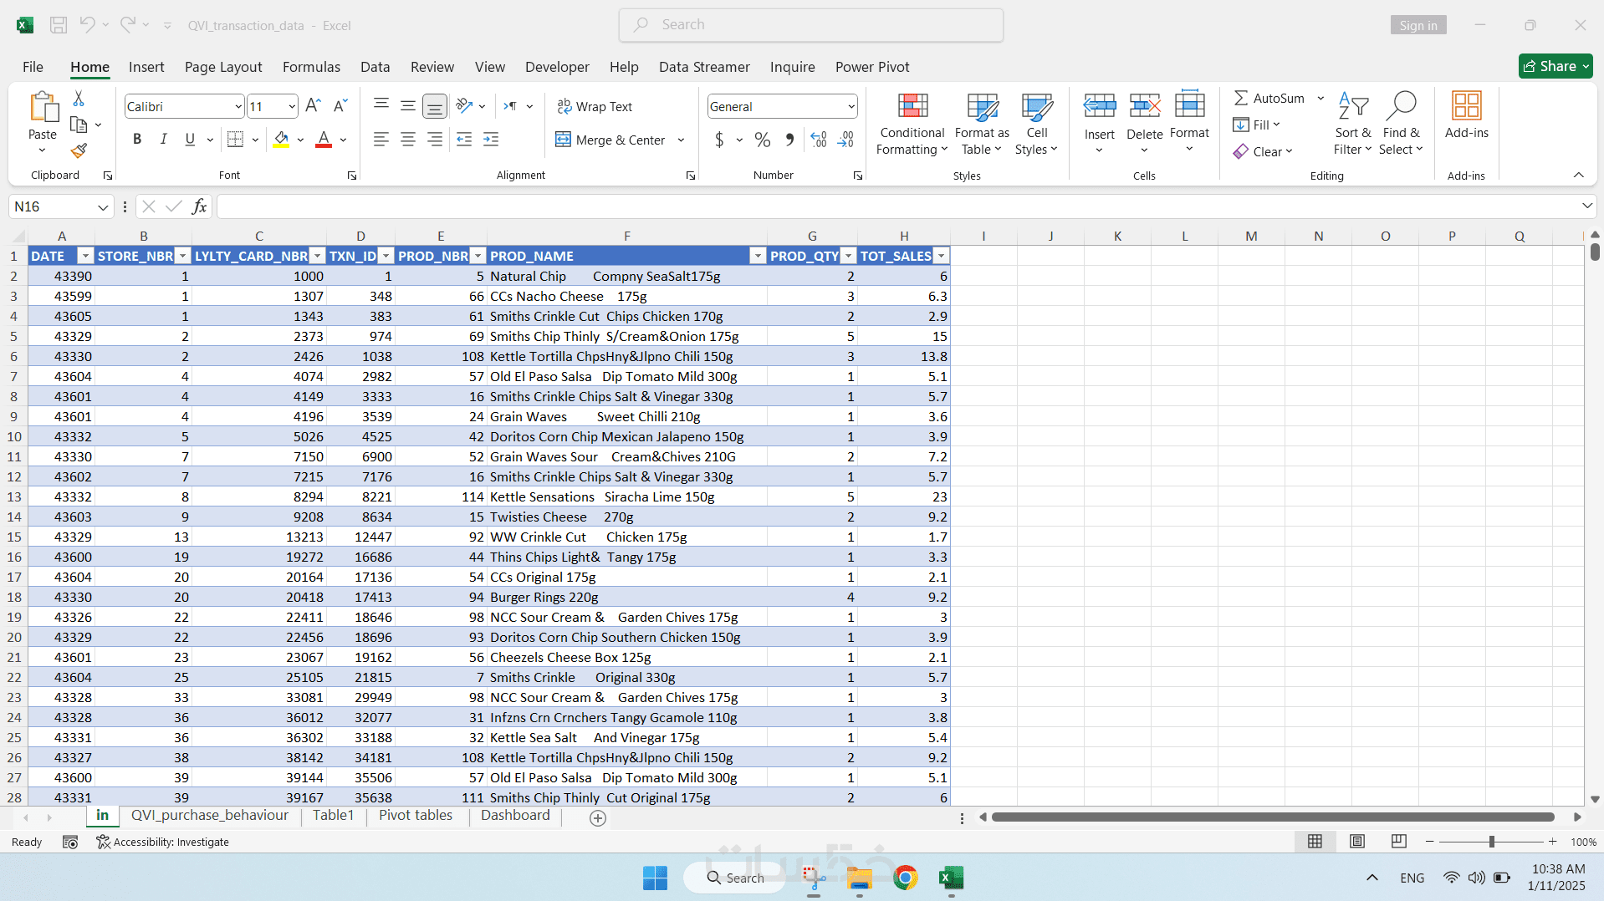Click the Name Box showing N16
The image size is (1604, 901).
[x=61, y=206]
